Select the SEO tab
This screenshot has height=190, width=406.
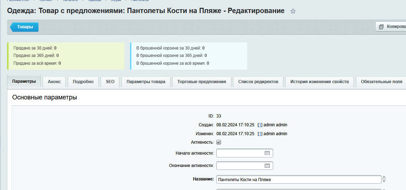(x=110, y=82)
